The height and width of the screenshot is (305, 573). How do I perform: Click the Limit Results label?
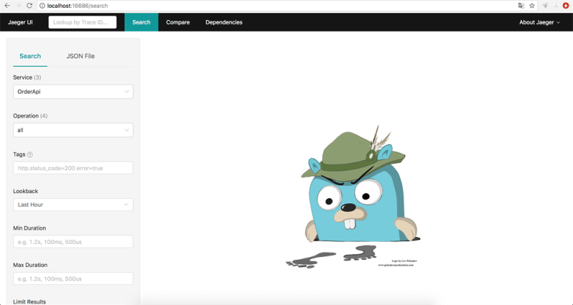pos(29,301)
